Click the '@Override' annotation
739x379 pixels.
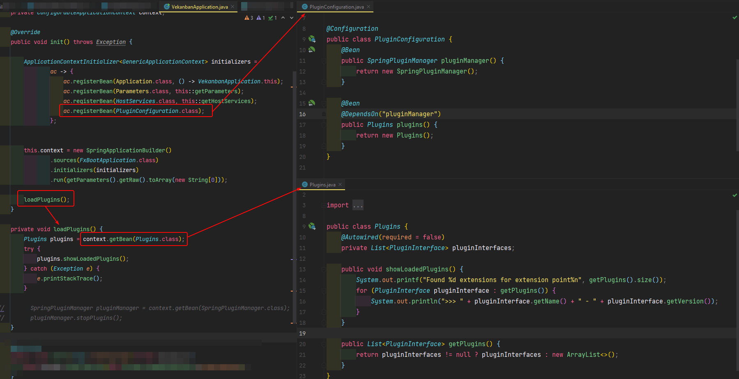(25, 32)
